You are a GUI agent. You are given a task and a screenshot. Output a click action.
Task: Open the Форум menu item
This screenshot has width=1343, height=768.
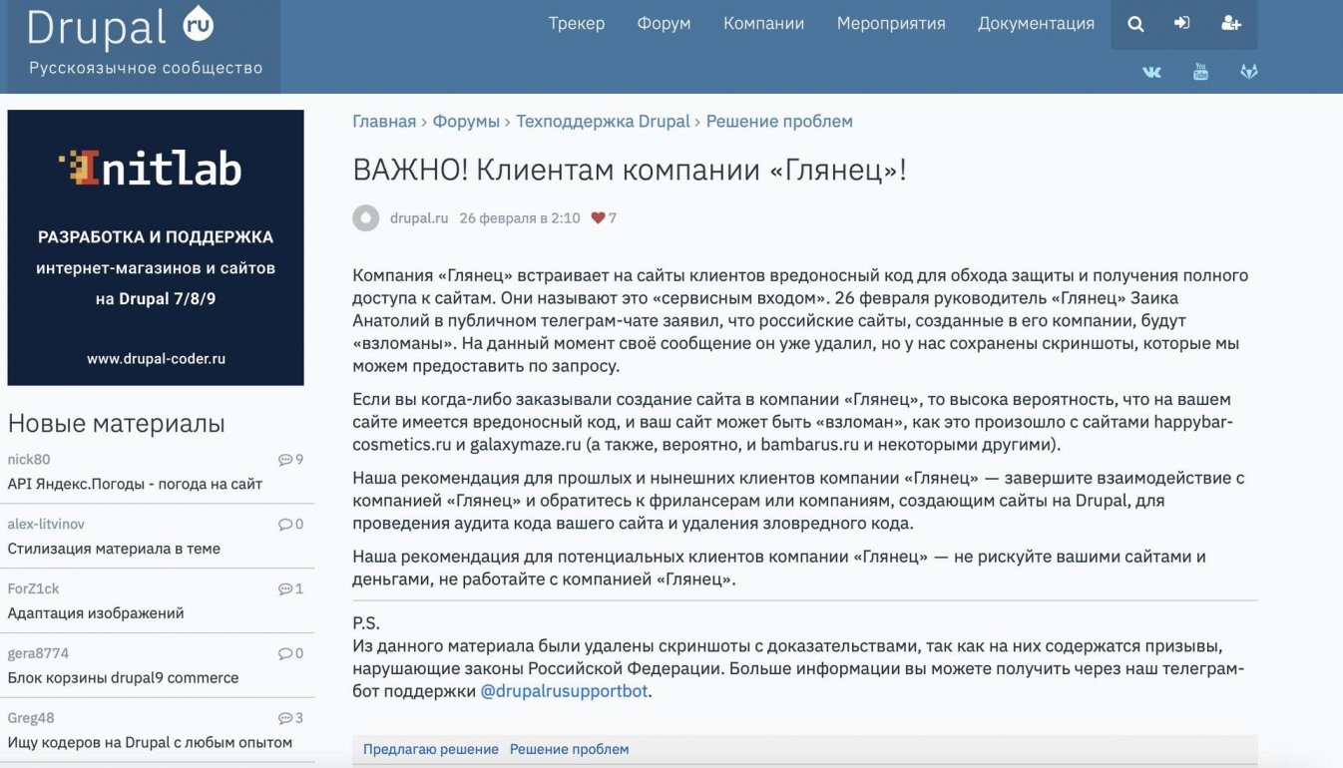coord(664,24)
